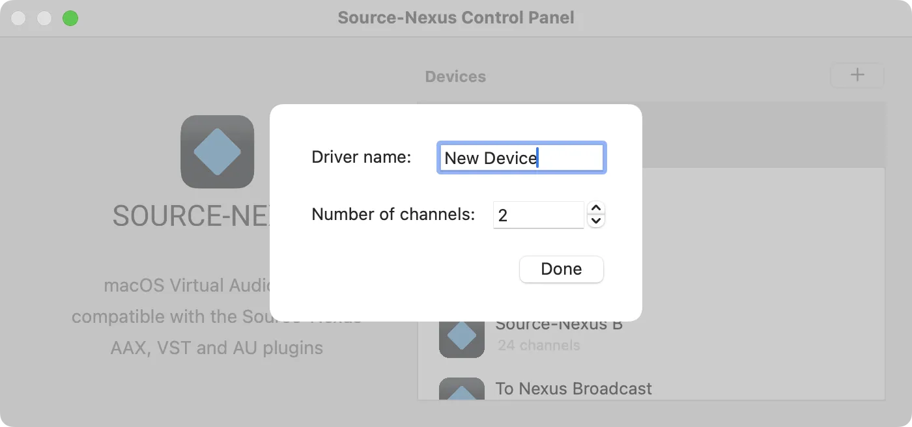The image size is (912, 427).
Task: Click the Driver name label
Action: click(x=362, y=157)
